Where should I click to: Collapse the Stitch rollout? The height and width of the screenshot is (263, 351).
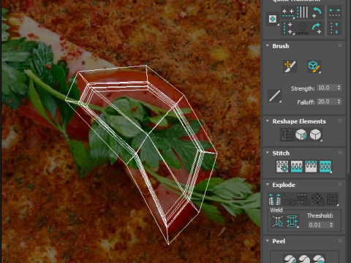click(268, 153)
